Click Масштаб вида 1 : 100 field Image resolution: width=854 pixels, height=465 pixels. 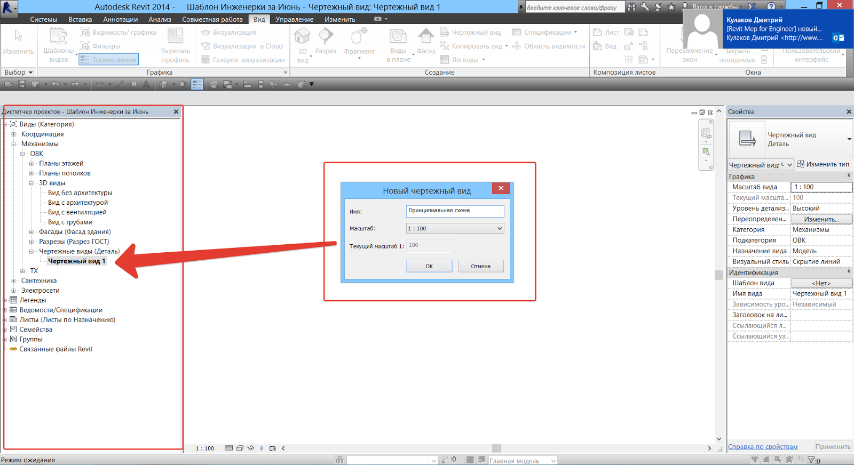821,187
